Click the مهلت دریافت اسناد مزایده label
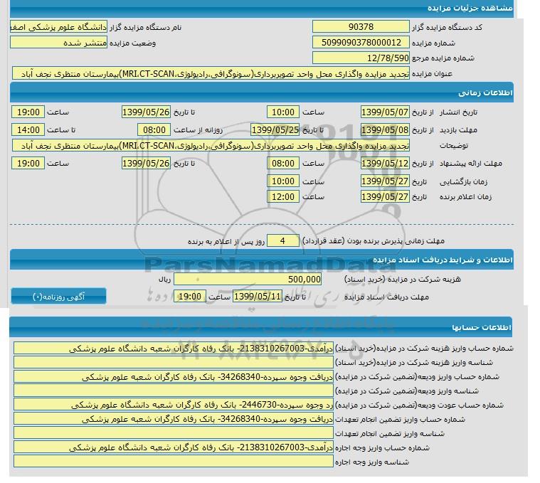Viewport: 540px width, 483px height. click(386, 297)
